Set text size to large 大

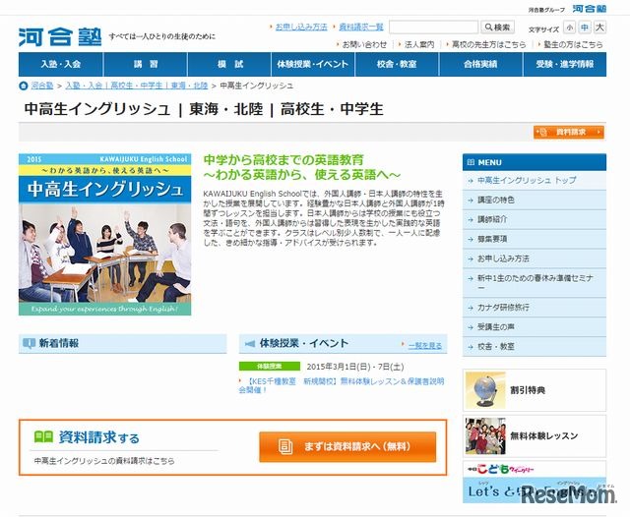click(599, 28)
